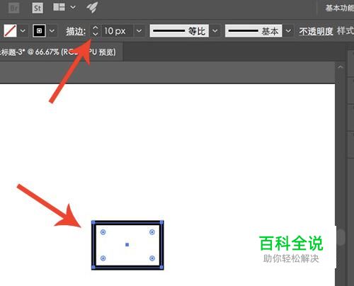The height and width of the screenshot is (286, 354).
Task: Open the 等比 variable width profile box
Action: tap(179, 30)
